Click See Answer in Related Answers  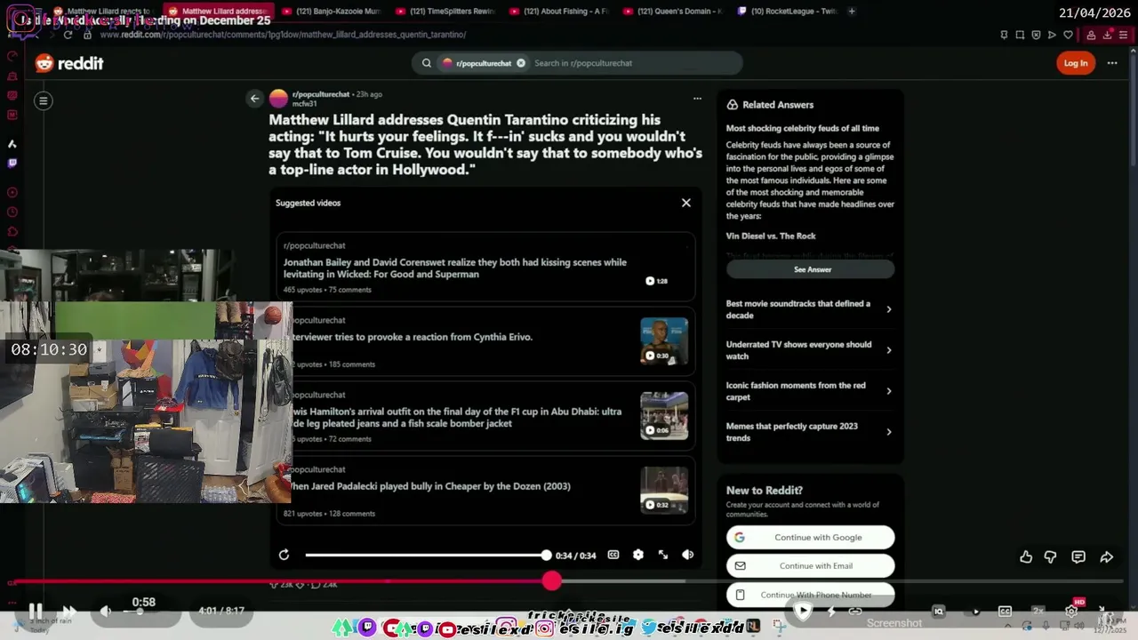[811, 269]
